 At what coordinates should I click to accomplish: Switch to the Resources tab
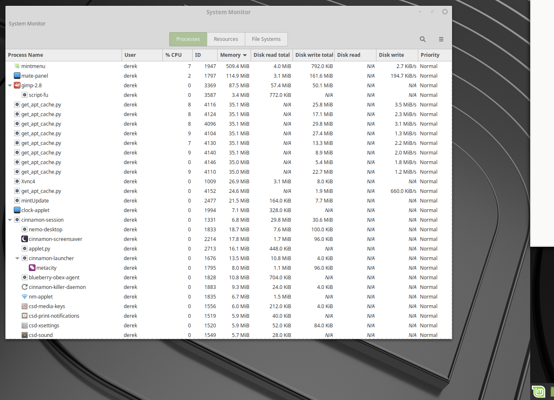(x=226, y=39)
